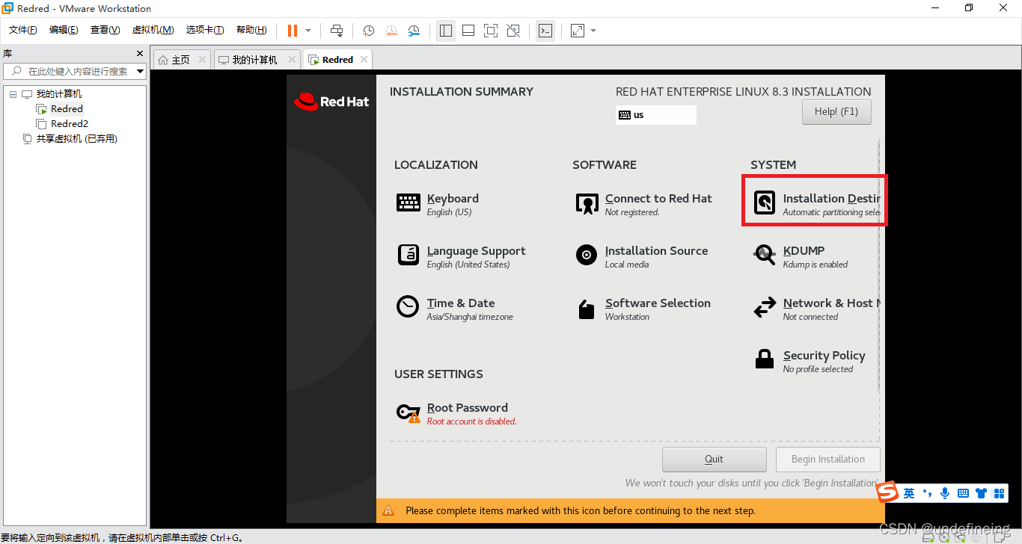
Task: Open Sogou toolbox grid icon
Action: tap(998, 493)
